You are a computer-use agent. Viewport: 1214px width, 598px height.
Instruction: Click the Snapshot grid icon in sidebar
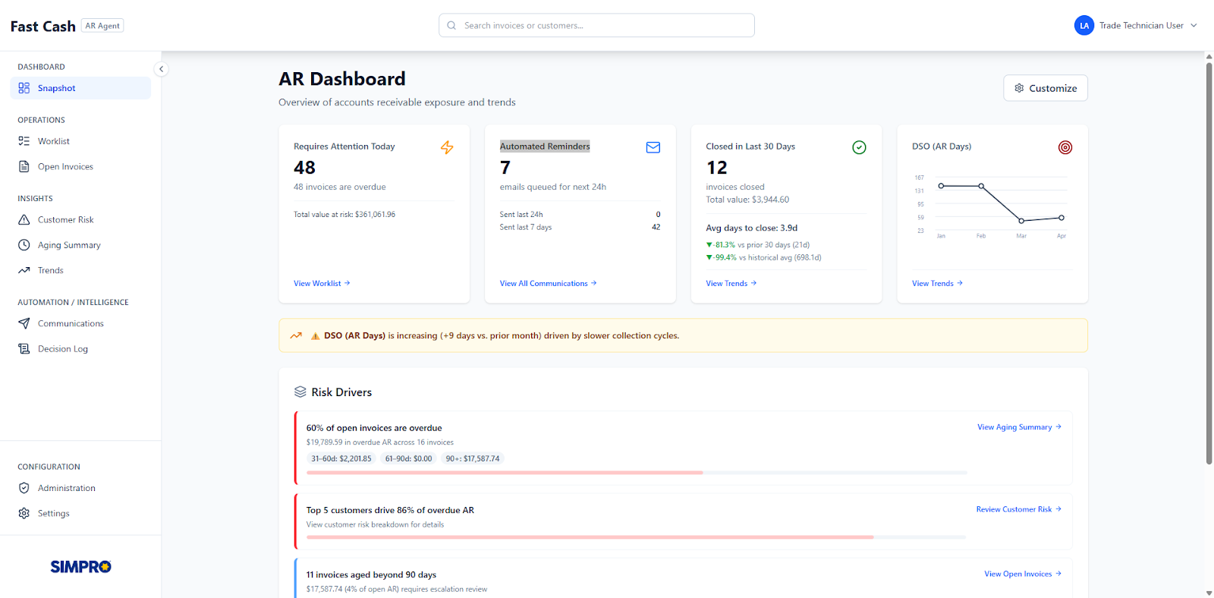(24, 88)
